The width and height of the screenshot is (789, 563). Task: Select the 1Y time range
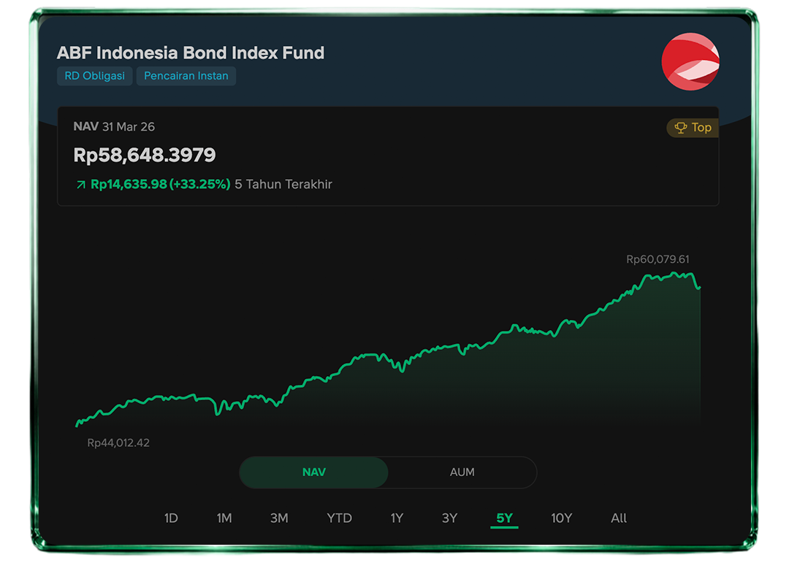pyautogui.click(x=397, y=518)
